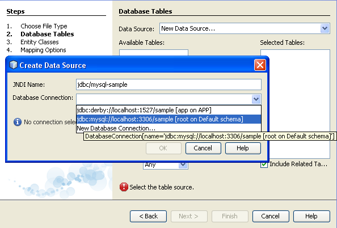The image size is (337, 228).
Task: Select jdbc:derby localhost:1527 sample connection
Action: pos(168,110)
